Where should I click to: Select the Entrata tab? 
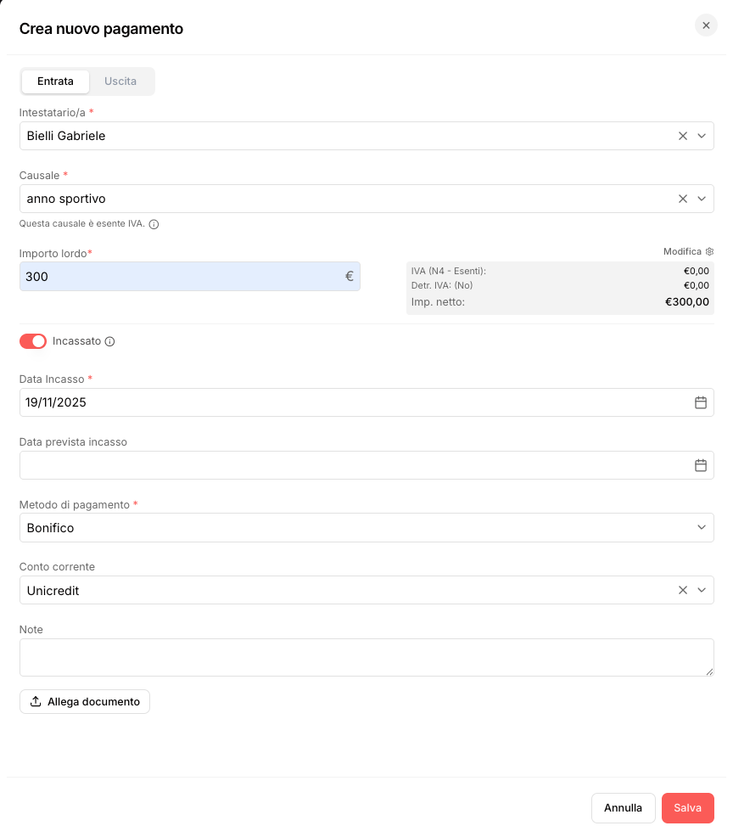click(55, 81)
